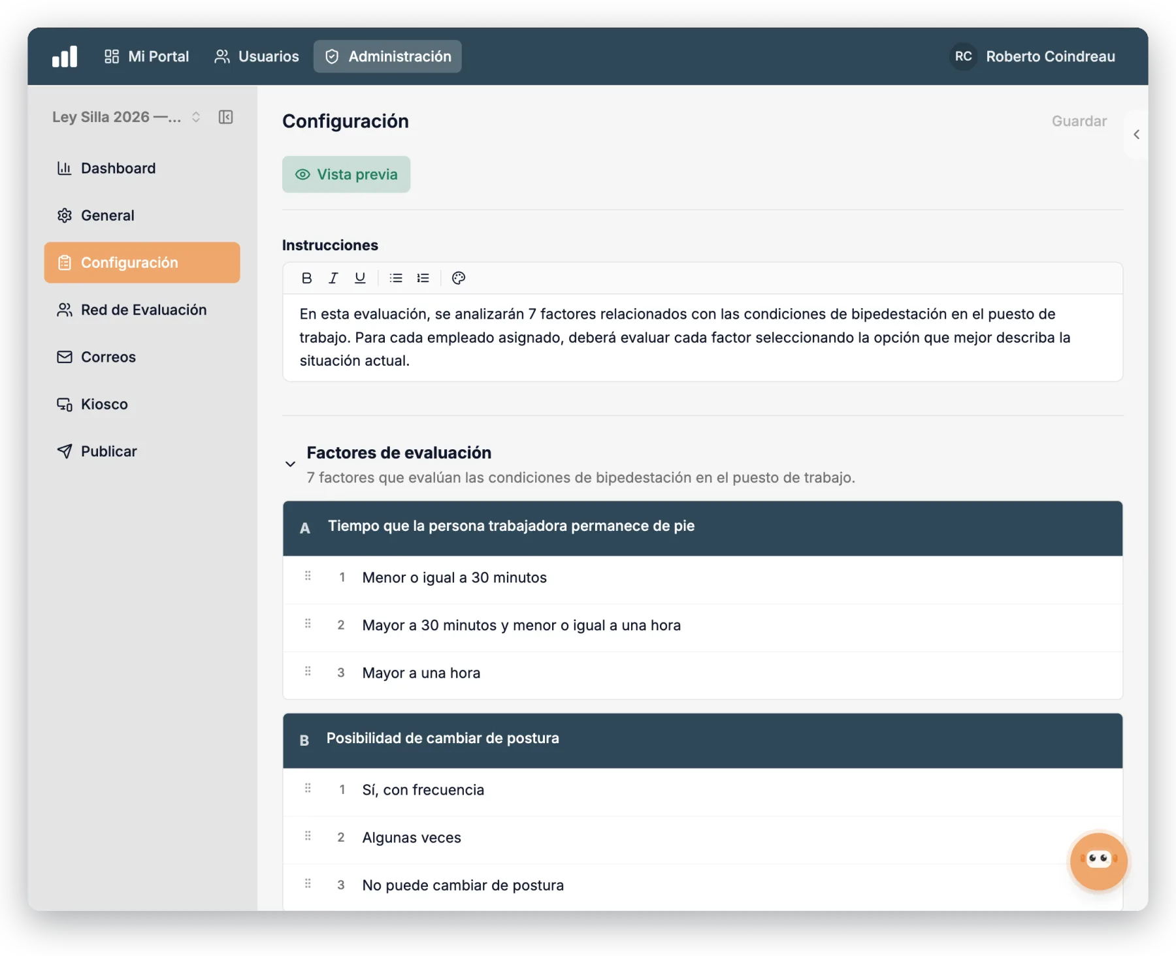Click factor B header Posibilidad de cambiar de postura
The height and width of the screenshot is (956, 1176).
pos(703,741)
